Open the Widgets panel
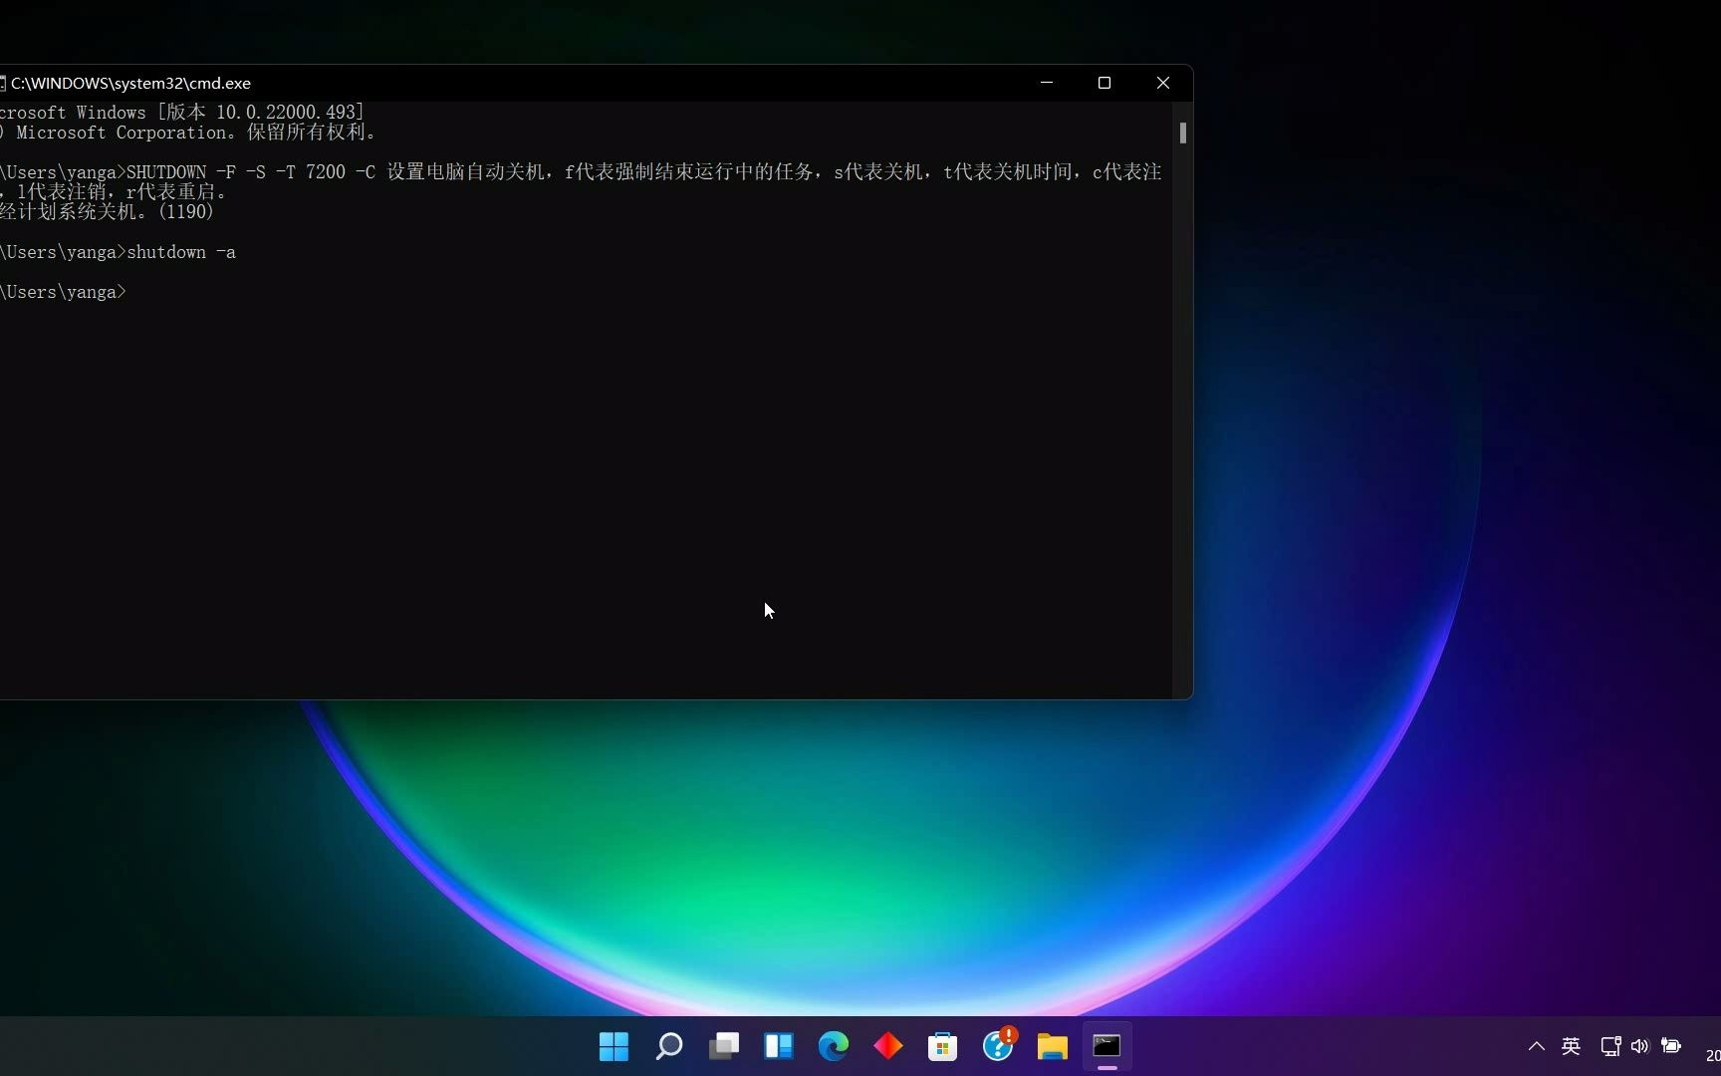 (779, 1046)
